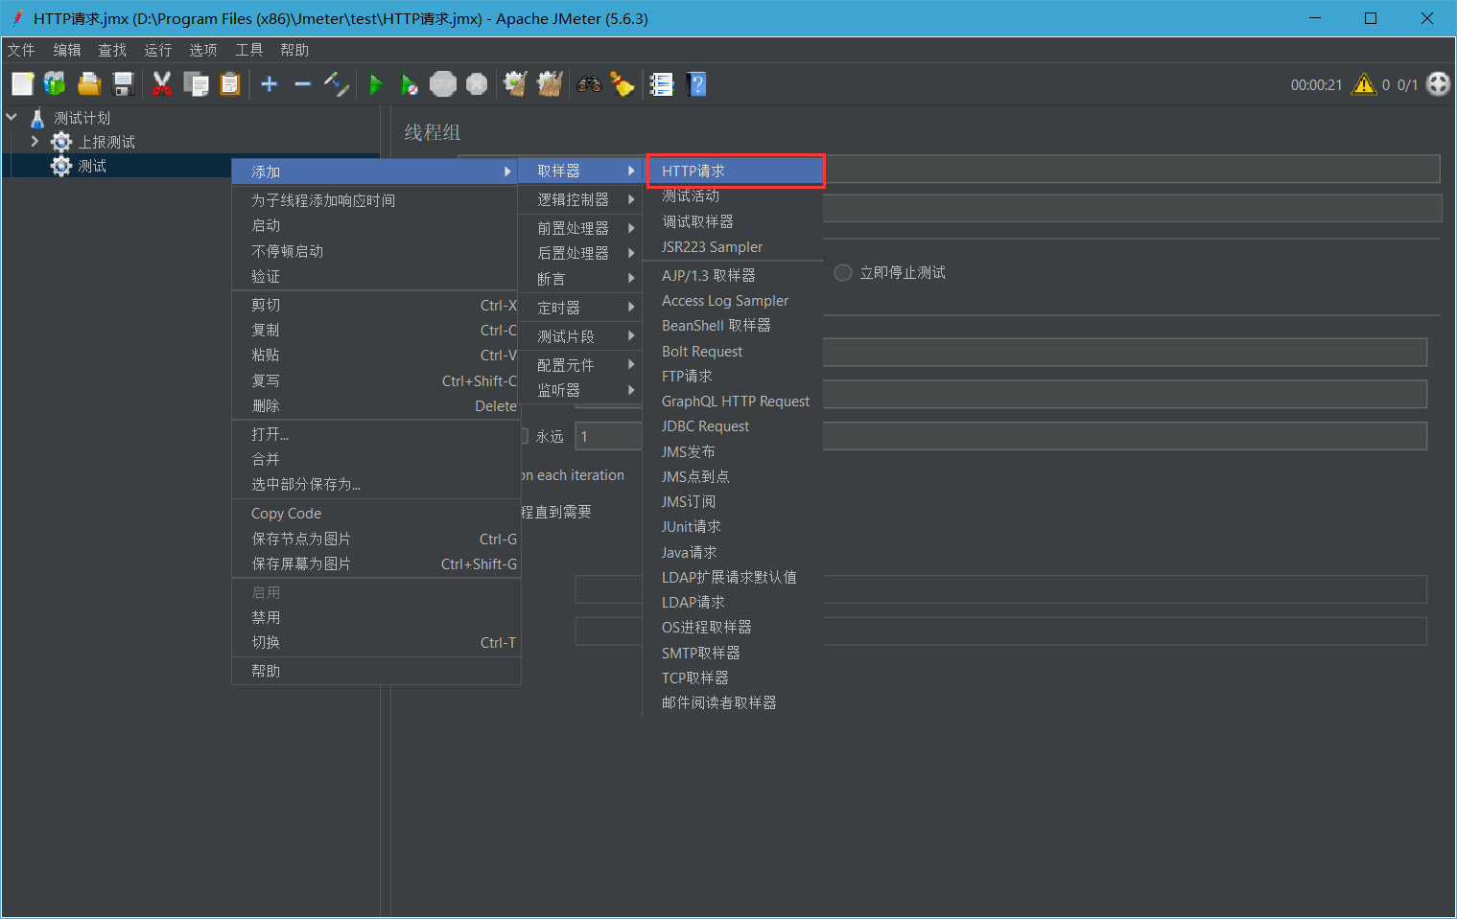Start the test with green play icon
The image size is (1457, 919).
pos(376,84)
